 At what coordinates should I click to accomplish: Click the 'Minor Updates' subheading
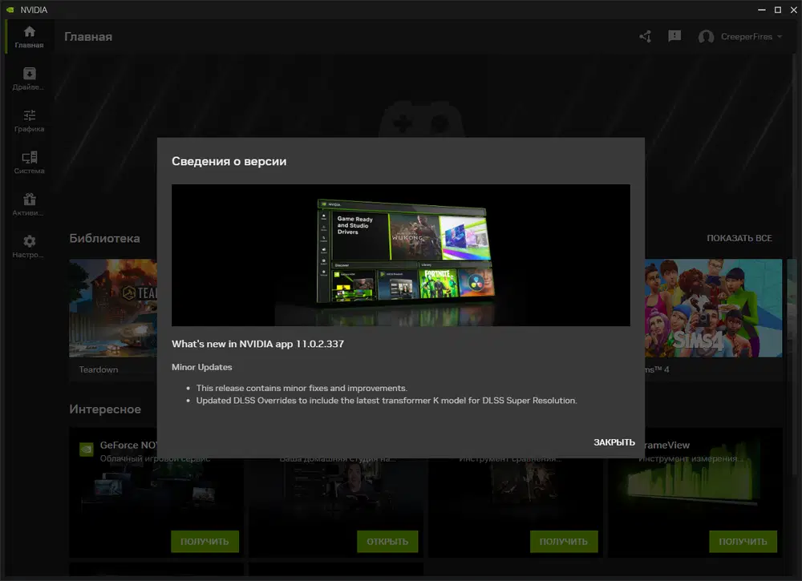click(201, 367)
